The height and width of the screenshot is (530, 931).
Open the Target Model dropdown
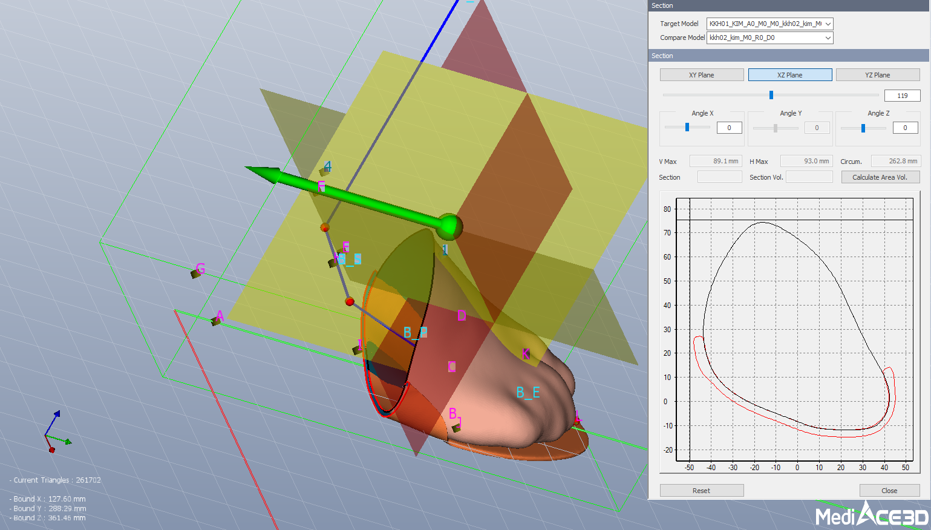(x=770, y=24)
